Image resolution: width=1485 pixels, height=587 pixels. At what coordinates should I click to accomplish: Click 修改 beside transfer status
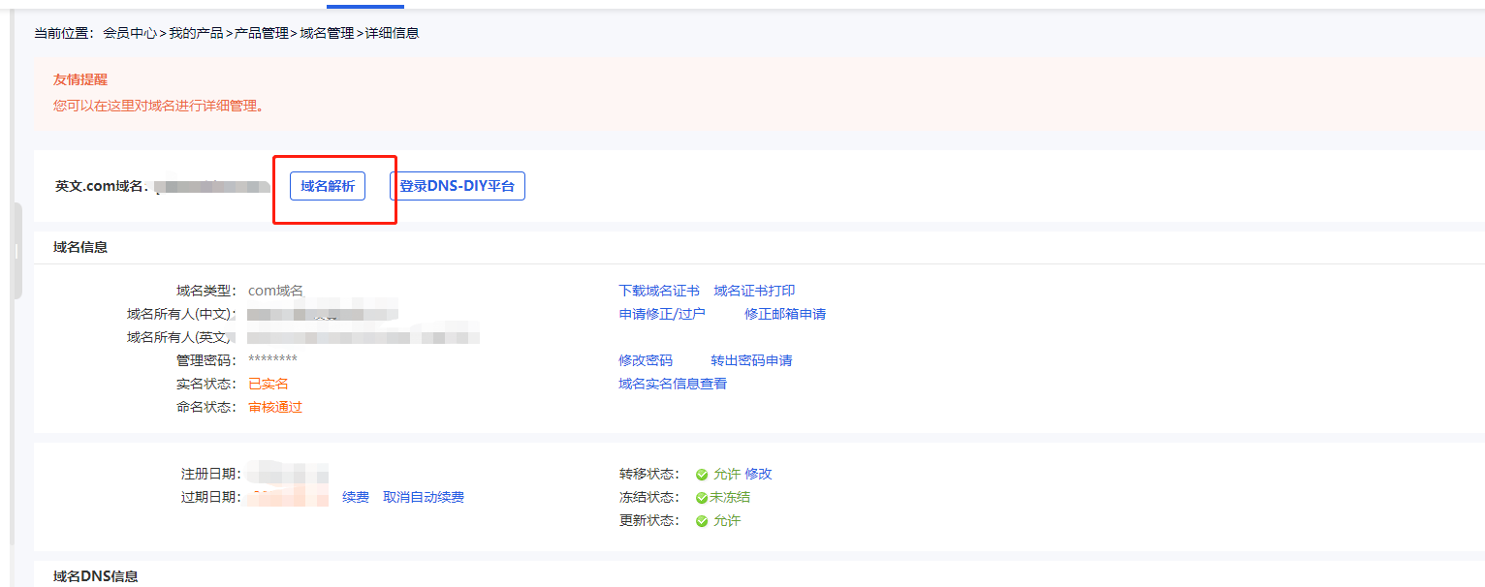pyautogui.click(x=758, y=474)
